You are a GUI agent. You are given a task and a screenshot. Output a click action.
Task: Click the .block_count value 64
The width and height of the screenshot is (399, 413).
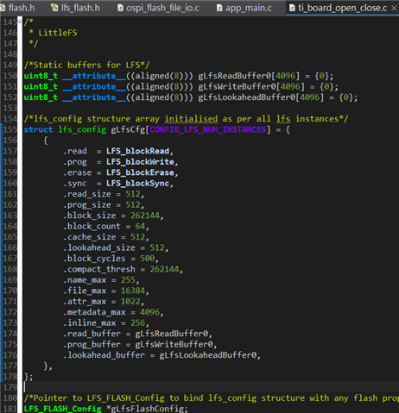click(x=140, y=227)
